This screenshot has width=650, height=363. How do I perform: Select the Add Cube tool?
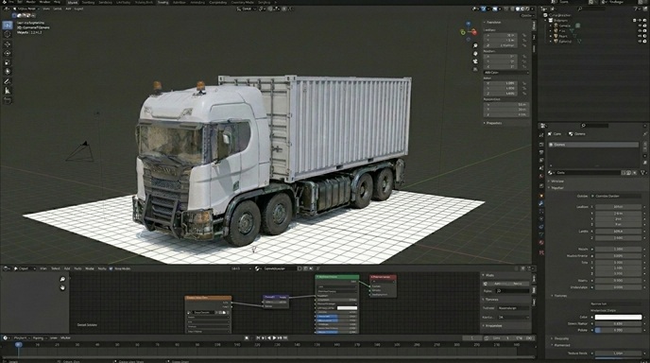7,100
